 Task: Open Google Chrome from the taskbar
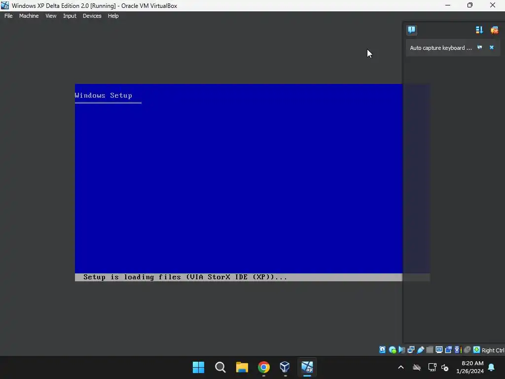[264, 367]
